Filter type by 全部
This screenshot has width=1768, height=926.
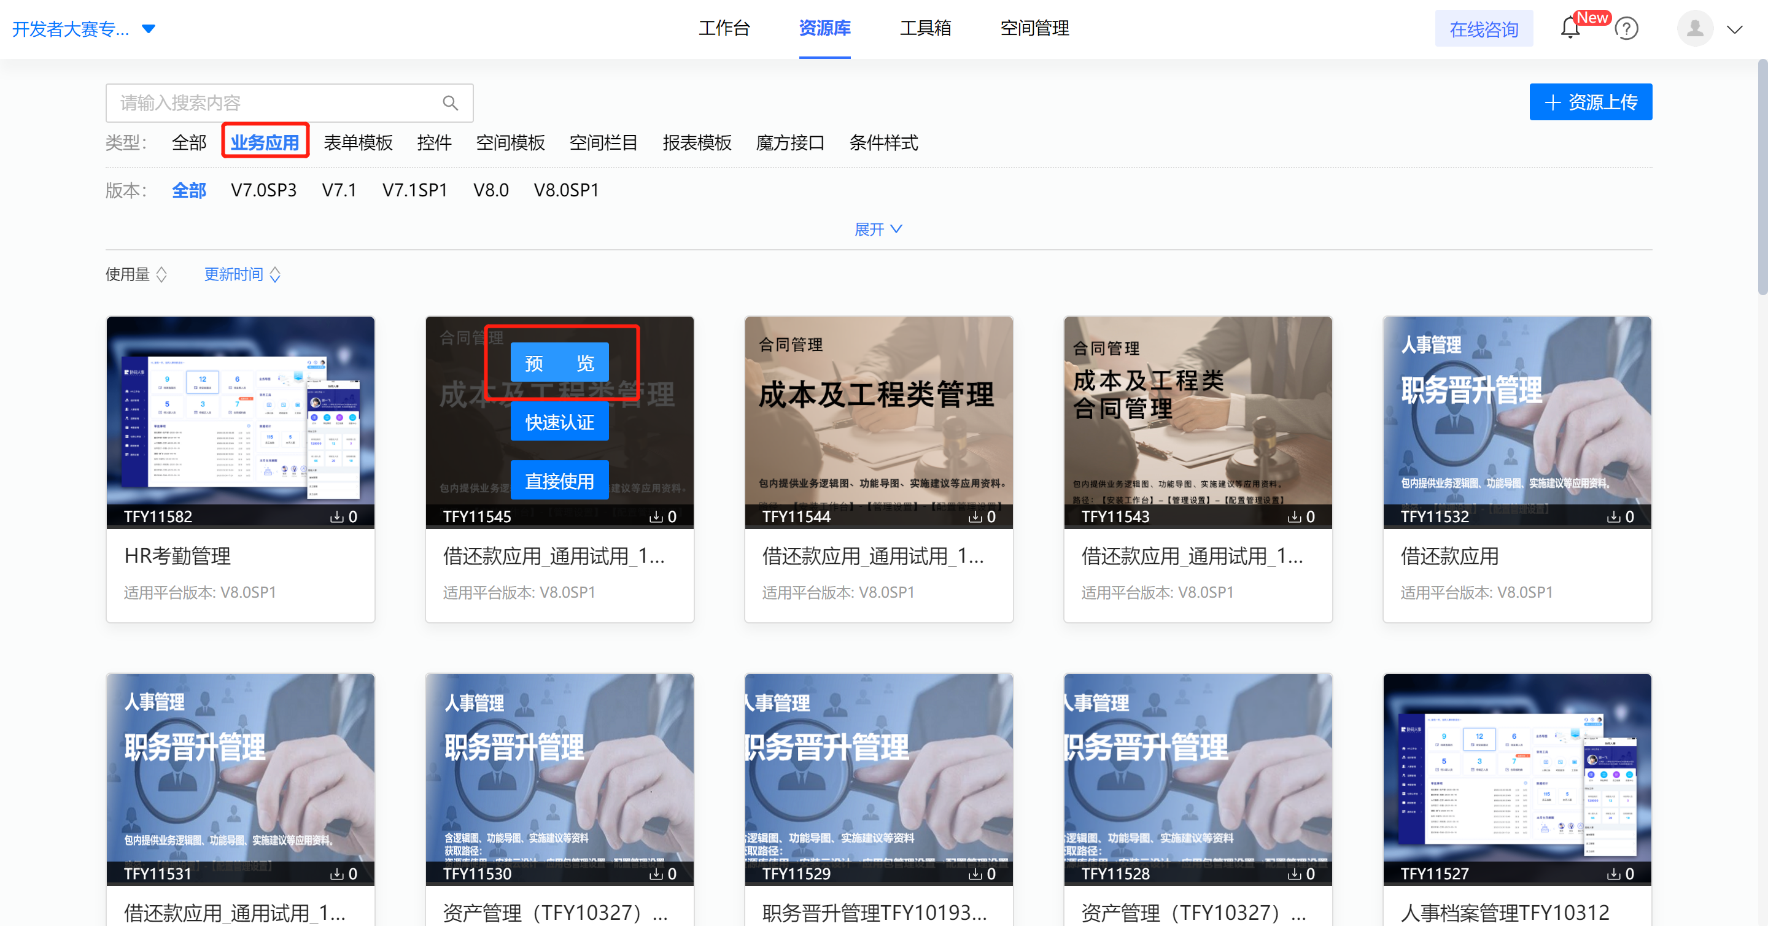pyautogui.click(x=188, y=142)
